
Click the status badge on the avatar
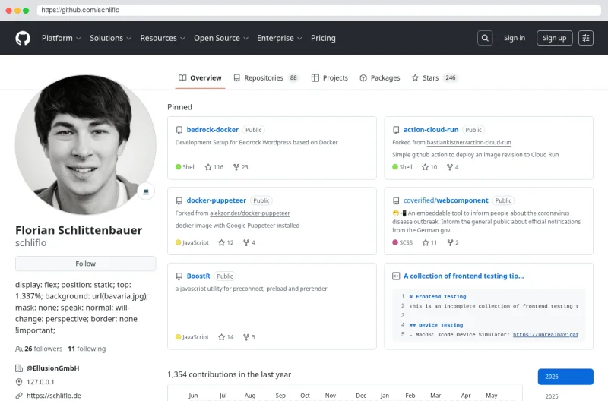146,191
